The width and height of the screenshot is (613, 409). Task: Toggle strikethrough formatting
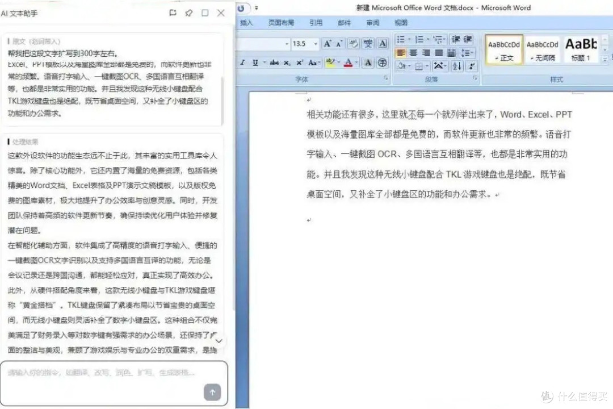pos(275,62)
